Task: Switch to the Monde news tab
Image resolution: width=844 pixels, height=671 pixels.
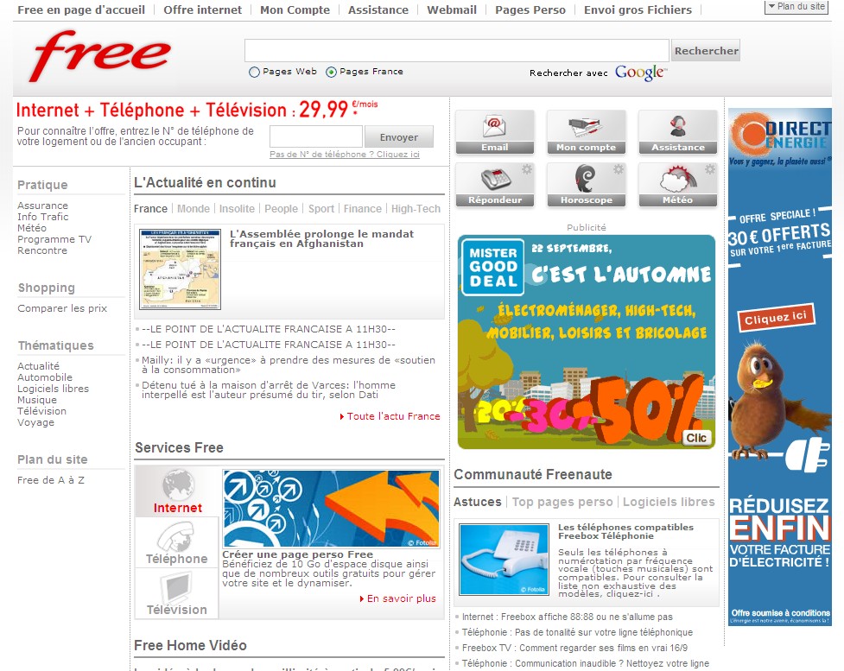Action: pos(194,208)
